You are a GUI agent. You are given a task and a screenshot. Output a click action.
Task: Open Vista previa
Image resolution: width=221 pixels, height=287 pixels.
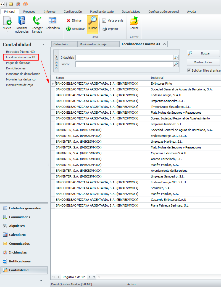pyautogui.click(x=113, y=20)
